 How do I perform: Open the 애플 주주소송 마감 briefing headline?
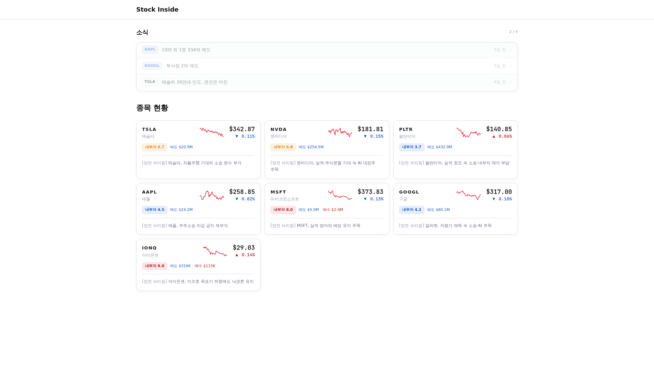pos(185,226)
